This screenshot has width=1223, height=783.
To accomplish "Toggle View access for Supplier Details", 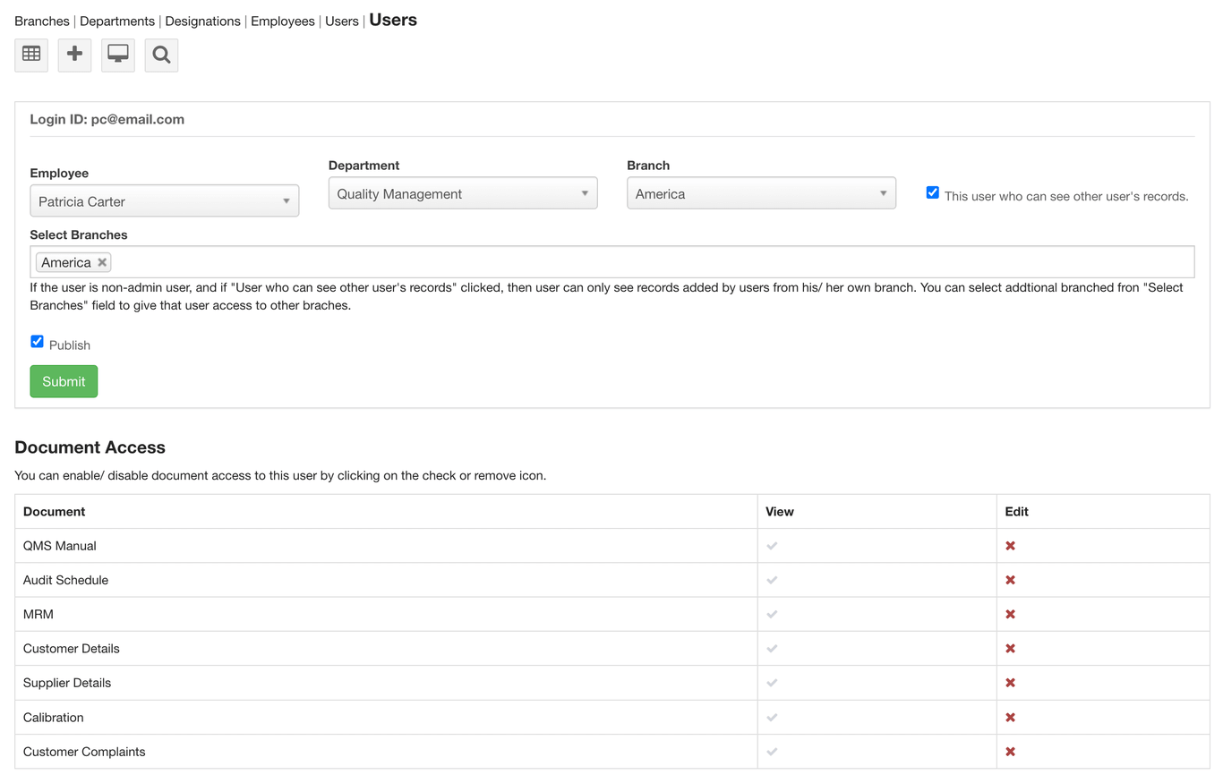I will pyautogui.click(x=772, y=683).
